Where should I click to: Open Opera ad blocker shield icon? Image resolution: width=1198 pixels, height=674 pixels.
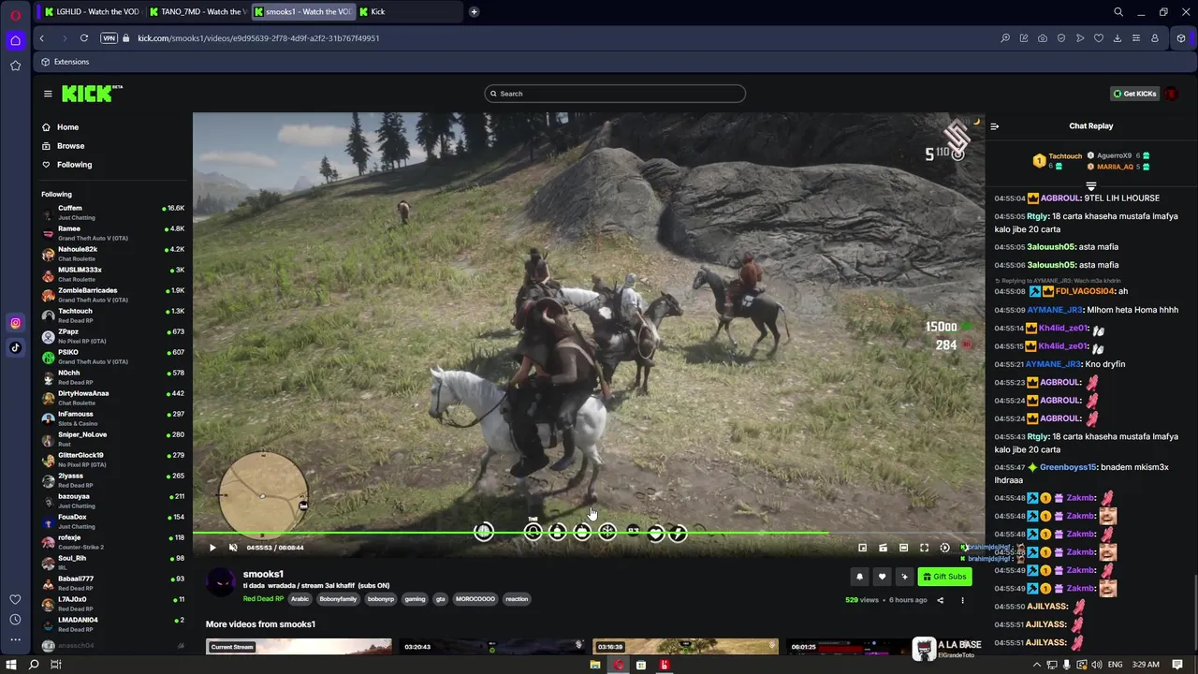(x=1061, y=38)
